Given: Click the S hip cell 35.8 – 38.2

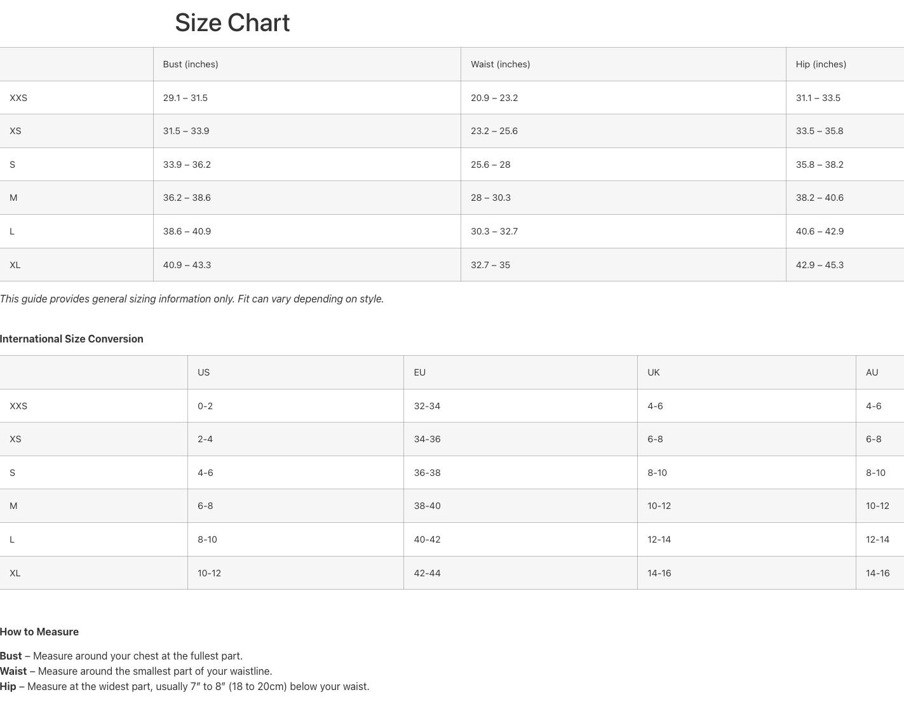Looking at the screenshot, I should (820, 165).
